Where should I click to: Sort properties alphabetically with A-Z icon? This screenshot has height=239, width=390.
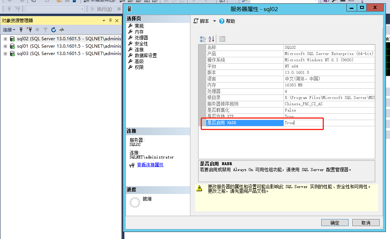click(211, 39)
